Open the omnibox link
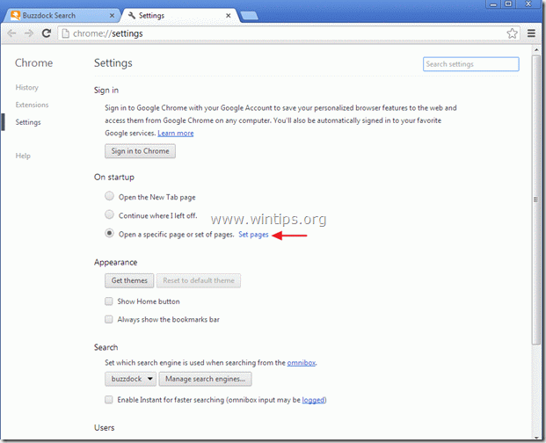The image size is (546, 443). click(302, 363)
